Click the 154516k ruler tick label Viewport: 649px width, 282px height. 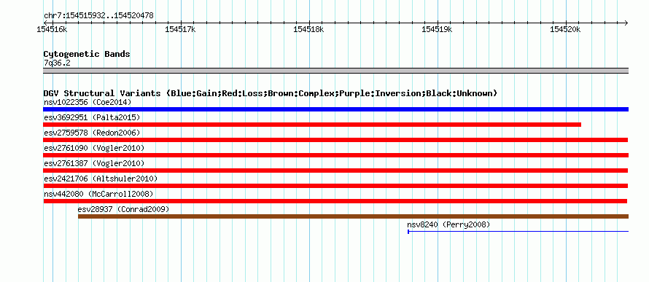point(53,29)
